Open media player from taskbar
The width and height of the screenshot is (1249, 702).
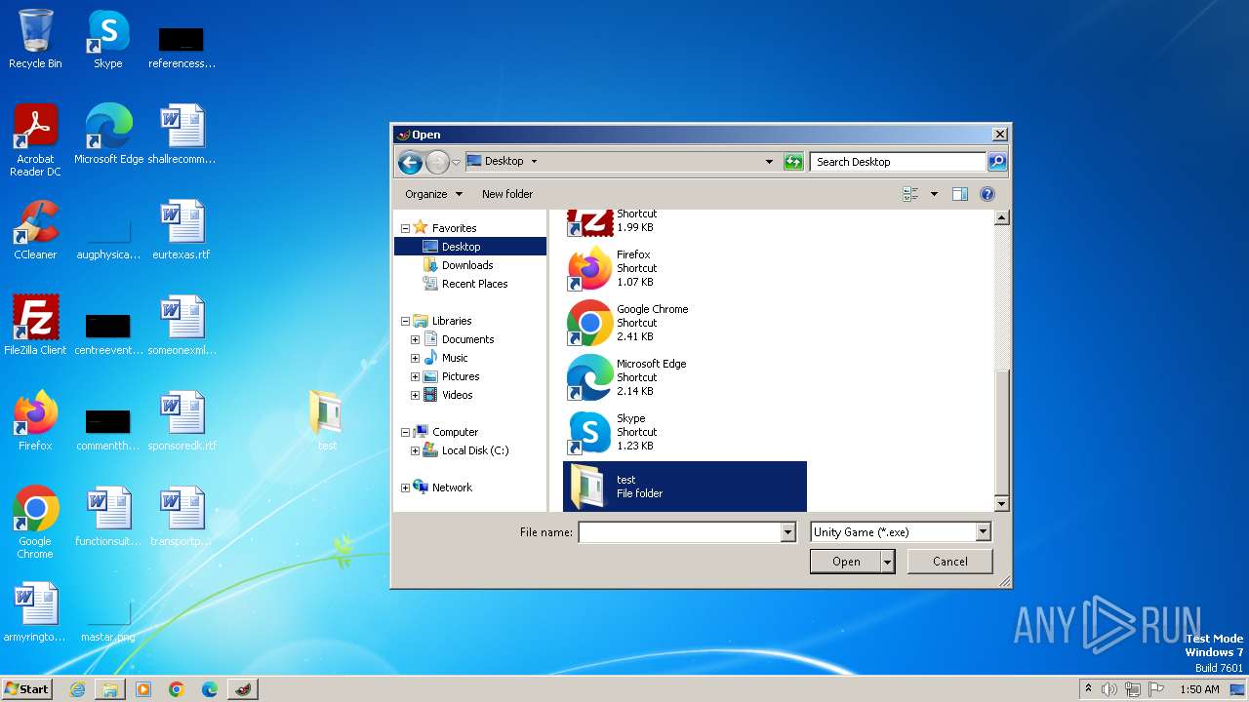click(143, 689)
